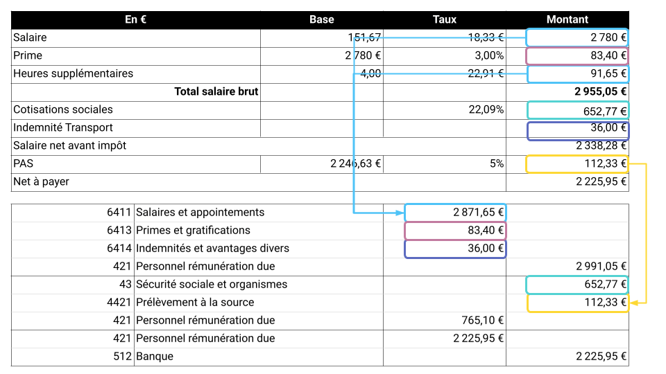This screenshot has width=666, height=374.
Task: Click the 'En €' column header
Action: point(136,19)
